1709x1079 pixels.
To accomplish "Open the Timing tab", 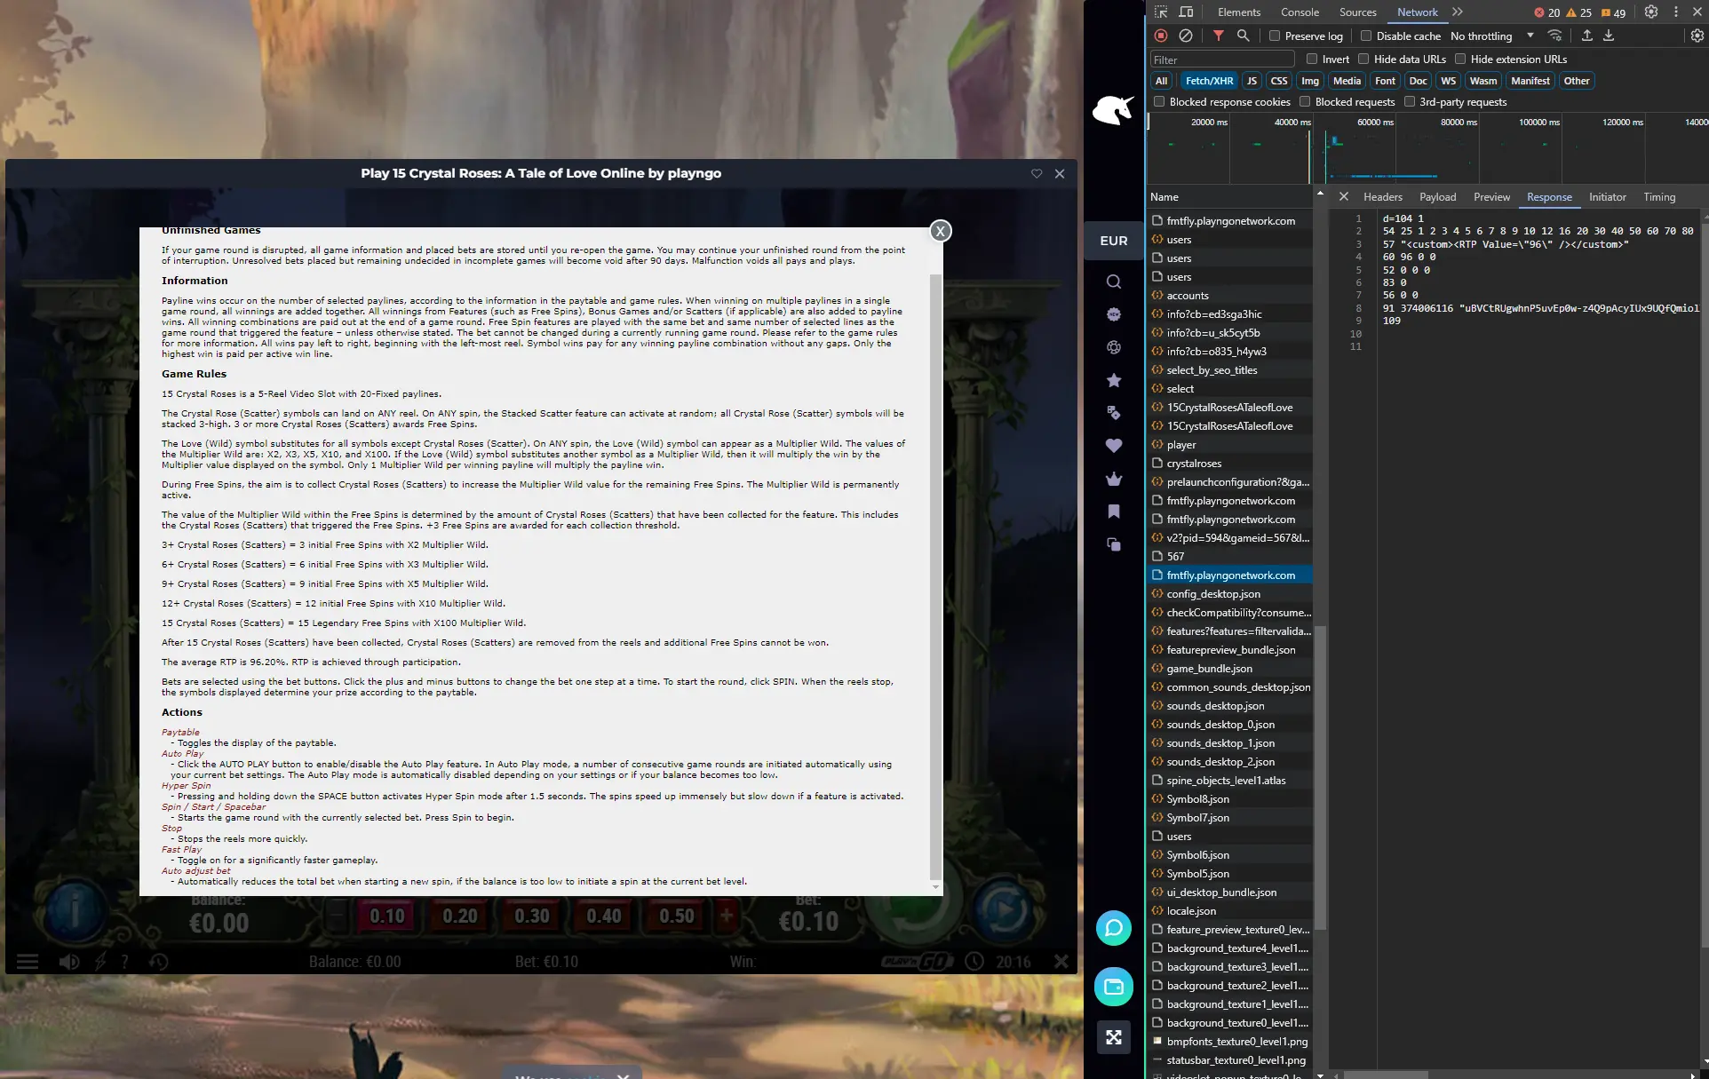I will [1659, 197].
